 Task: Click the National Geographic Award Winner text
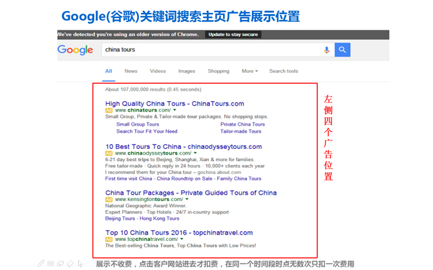[146, 206]
